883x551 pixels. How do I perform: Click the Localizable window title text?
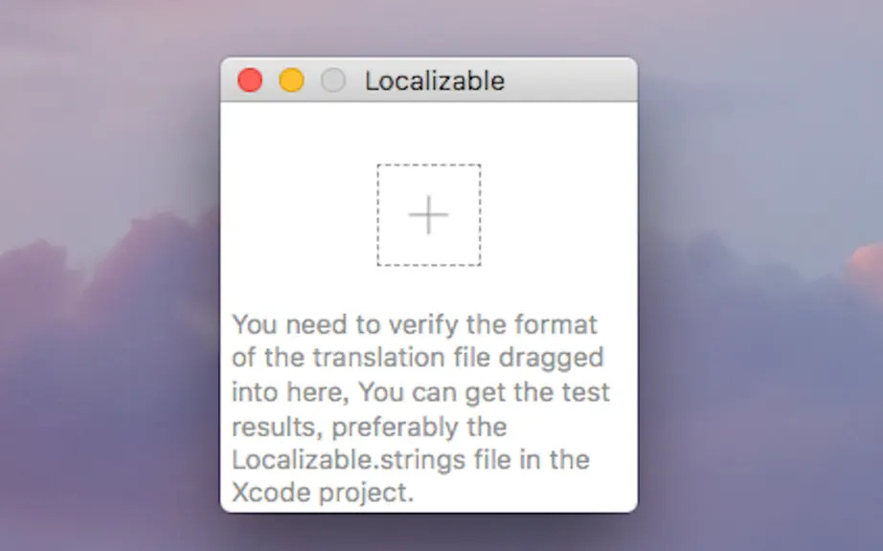pyautogui.click(x=435, y=81)
